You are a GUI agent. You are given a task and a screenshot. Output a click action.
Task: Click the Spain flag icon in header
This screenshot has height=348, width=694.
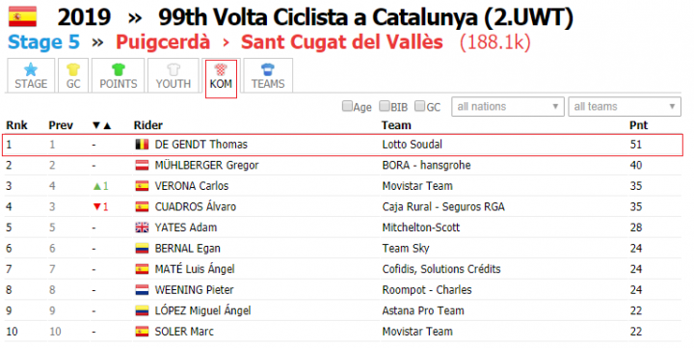[22, 16]
